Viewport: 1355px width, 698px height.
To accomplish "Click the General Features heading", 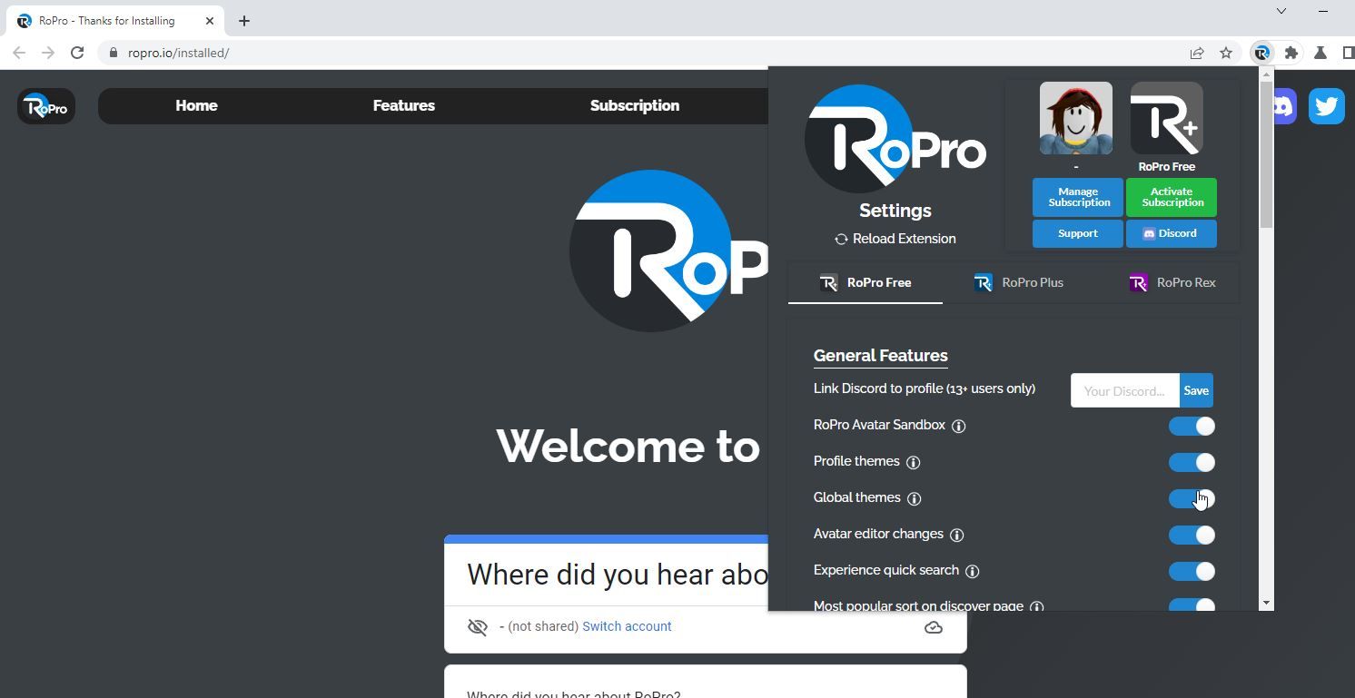I will [881, 356].
